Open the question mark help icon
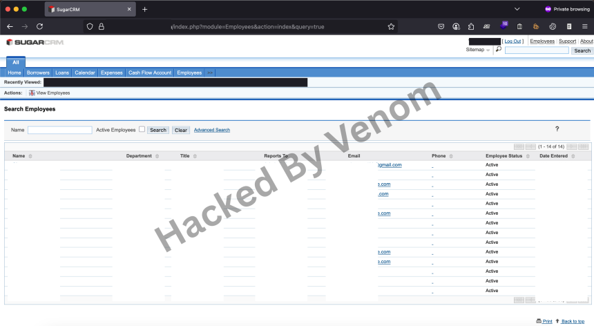Image resolution: width=594 pixels, height=326 pixels. (557, 128)
